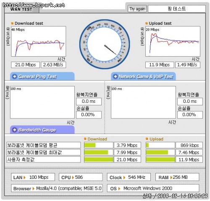
Task: Click VoIP test 0.0 ms delay field
Action: click(190, 102)
